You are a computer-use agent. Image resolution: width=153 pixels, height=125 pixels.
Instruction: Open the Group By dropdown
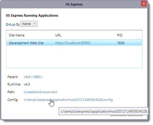point(29,24)
